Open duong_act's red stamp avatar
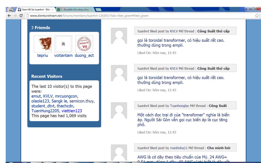This screenshot has width=261, height=163. 84,44
